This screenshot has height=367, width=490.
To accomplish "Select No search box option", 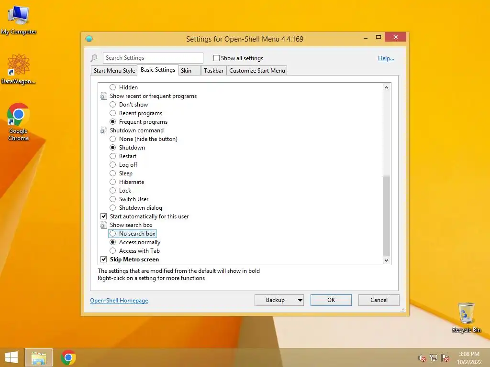I will 112,233.
